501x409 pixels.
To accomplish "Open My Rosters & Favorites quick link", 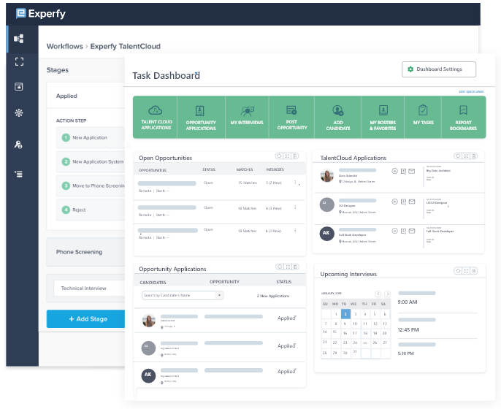I will click(x=383, y=118).
